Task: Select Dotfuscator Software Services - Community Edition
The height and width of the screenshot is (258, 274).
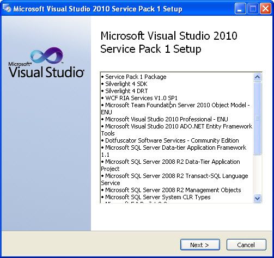Action: (170, 140)
